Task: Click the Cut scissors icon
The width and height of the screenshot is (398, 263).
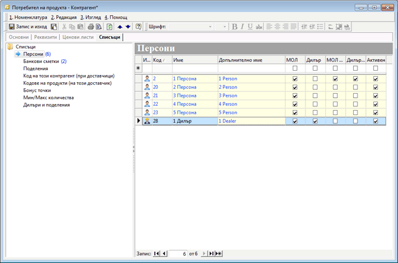Action: [x=64, y=27]
